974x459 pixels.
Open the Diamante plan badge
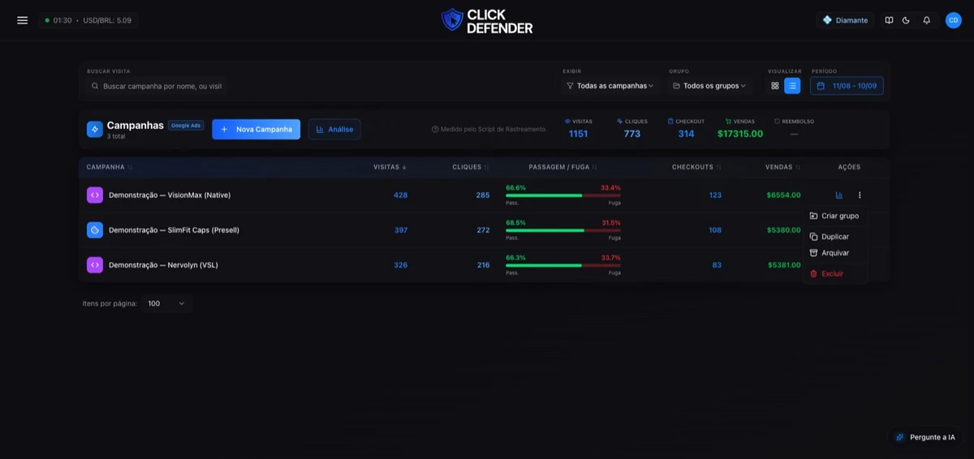[x=845, y=20]
